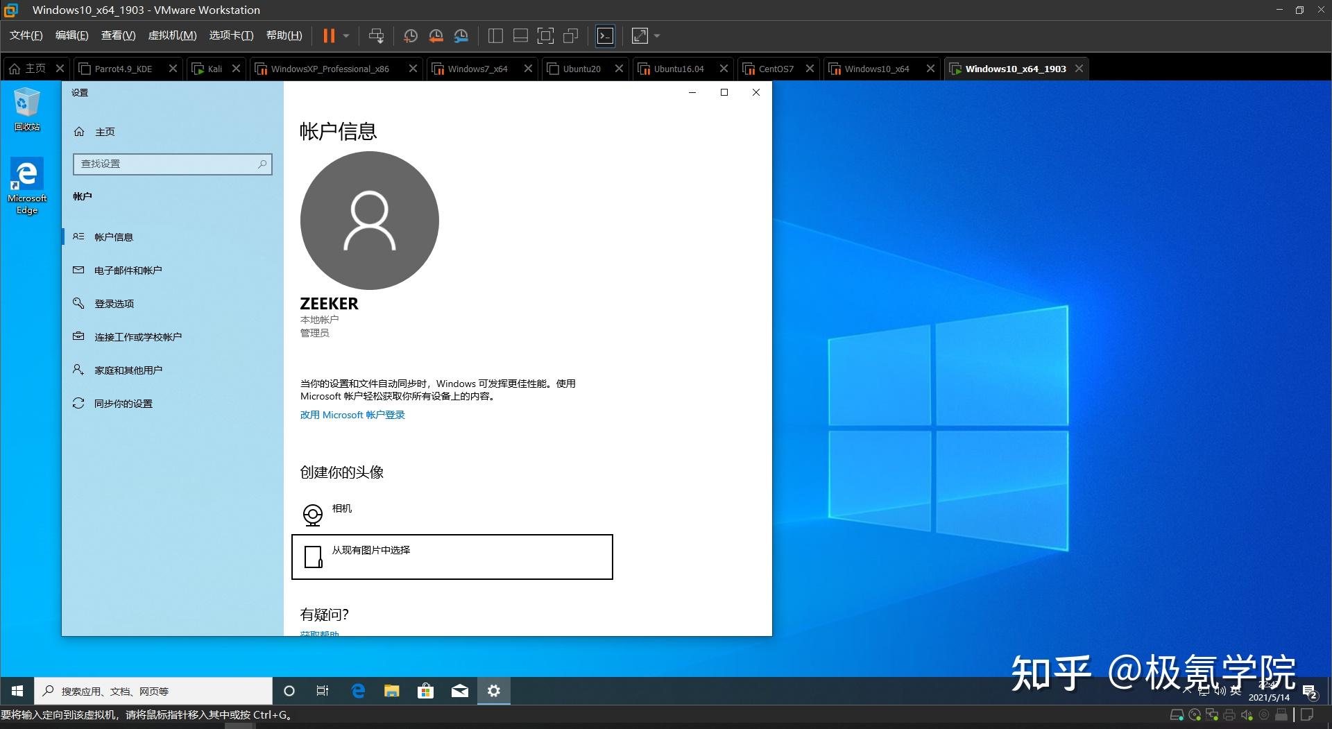1332x729 pixels.
Task: Select 从现有图片中选择 to choose avatar picture
Action: pos(372,550)
